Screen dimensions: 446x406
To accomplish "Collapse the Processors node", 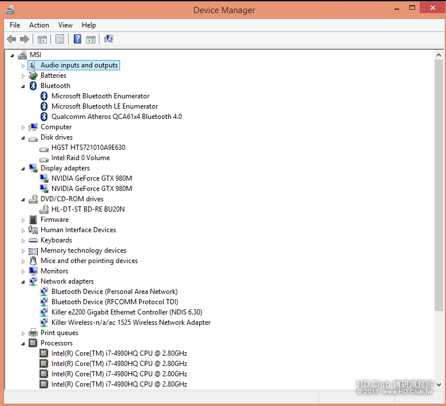I will click(23, 344).
